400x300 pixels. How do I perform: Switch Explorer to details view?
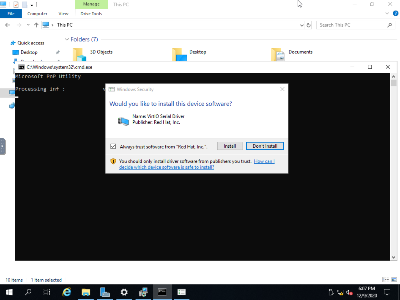(386, 280)
